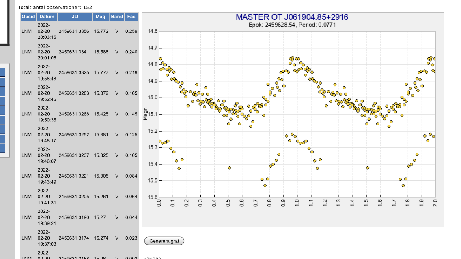
Task: Click the magnitude value 16.588
Action: [101, 52]
